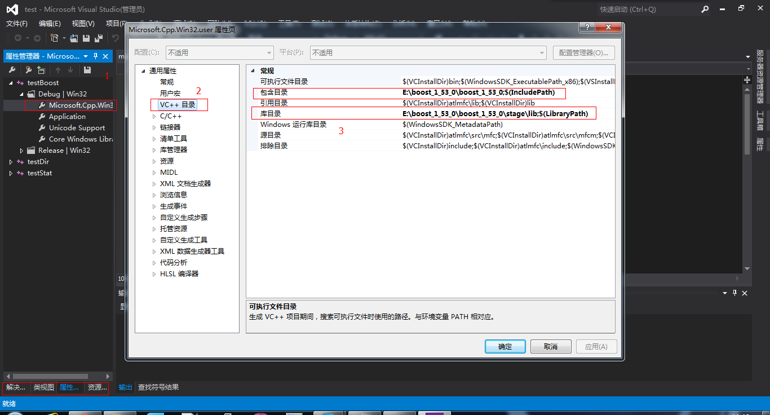Collapse the Debug | Win32 folder
The width and height of the screenshot is (770, 415).
pyautogui.click(x=22, y=94)
